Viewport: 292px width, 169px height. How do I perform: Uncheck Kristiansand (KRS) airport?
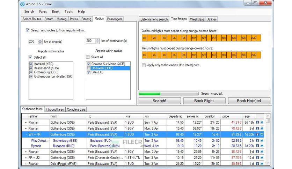click(31, 68)
